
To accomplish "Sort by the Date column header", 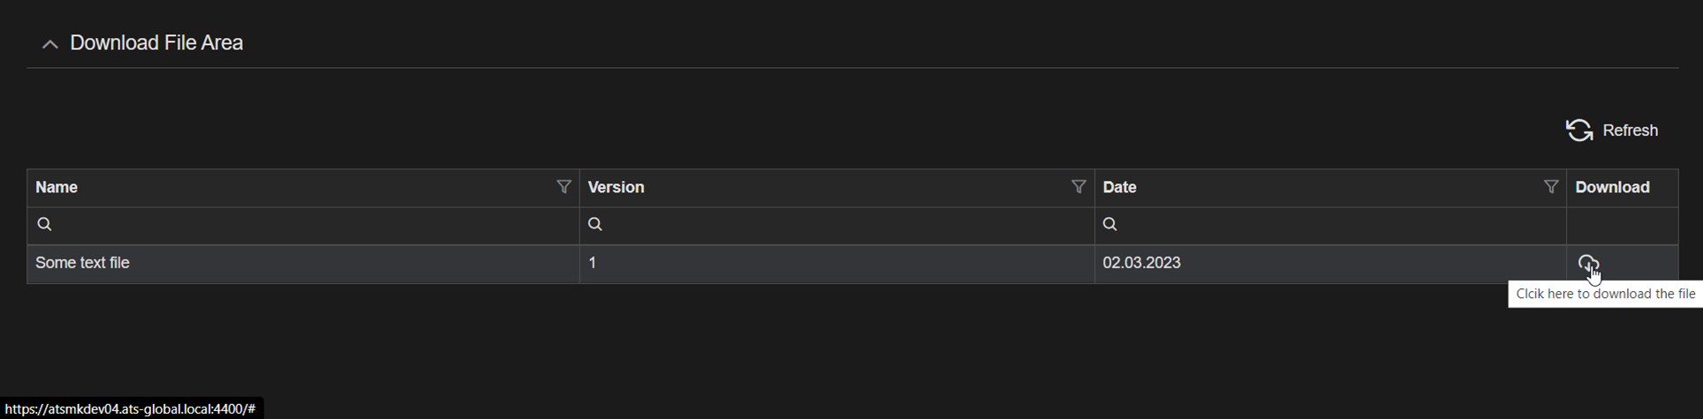I will (1119, 187).
